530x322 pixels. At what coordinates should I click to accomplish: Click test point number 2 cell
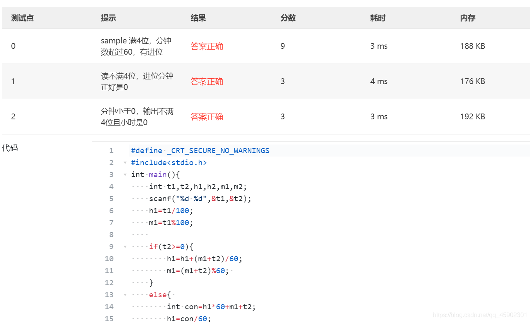pos(13,117)
